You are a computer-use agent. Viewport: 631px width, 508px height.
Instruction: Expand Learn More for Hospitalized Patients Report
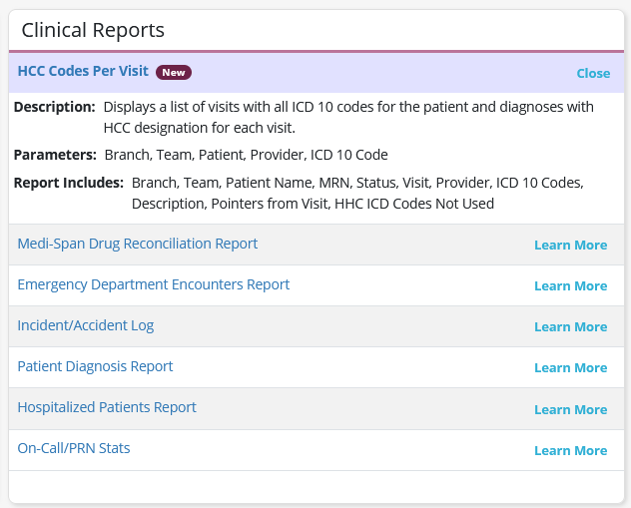570,410
